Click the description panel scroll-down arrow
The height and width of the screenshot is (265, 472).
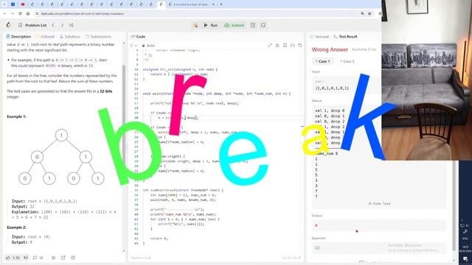point(124,250)
